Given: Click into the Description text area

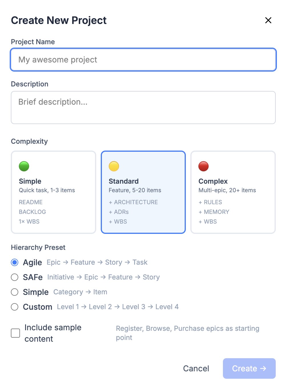Looking at the screenshot, I should (143, 108).
